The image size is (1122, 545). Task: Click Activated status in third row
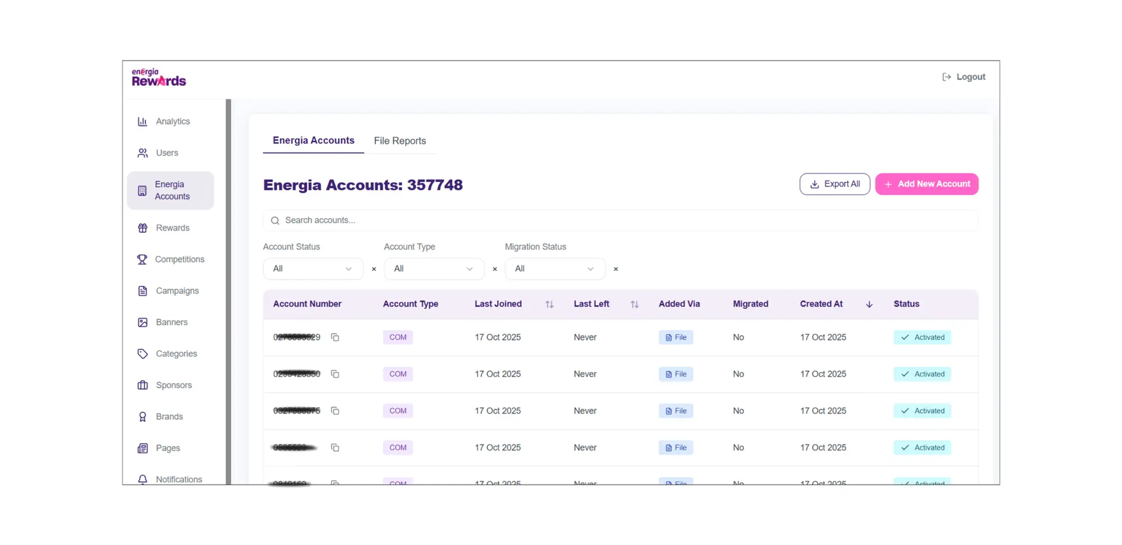[922, 411]
